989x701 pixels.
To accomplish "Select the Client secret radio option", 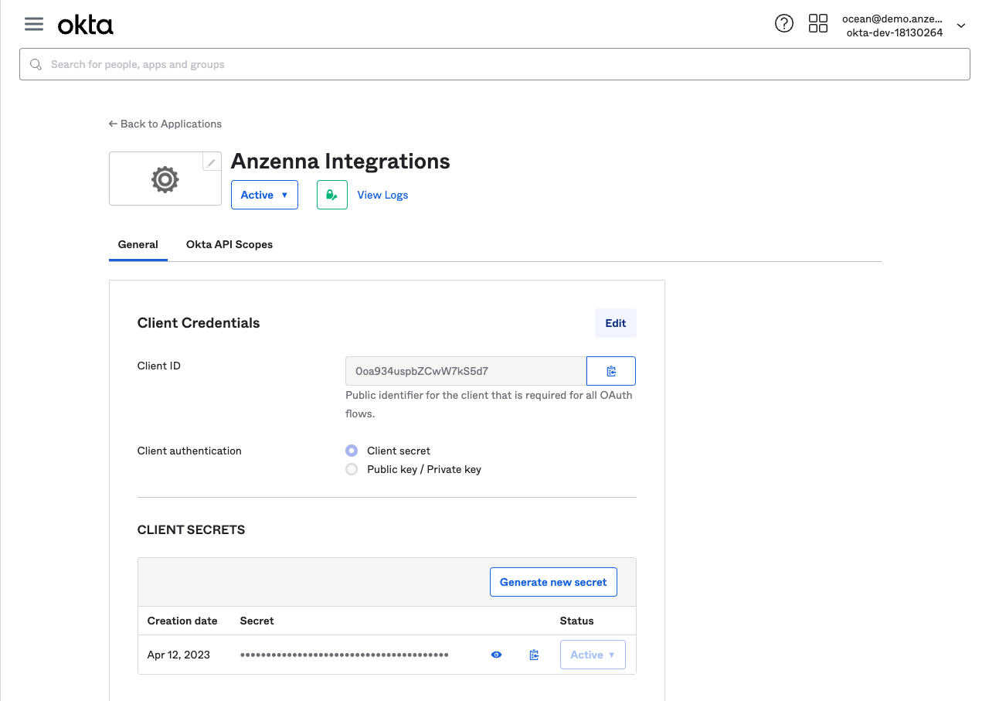I will (x=352, y=451).
